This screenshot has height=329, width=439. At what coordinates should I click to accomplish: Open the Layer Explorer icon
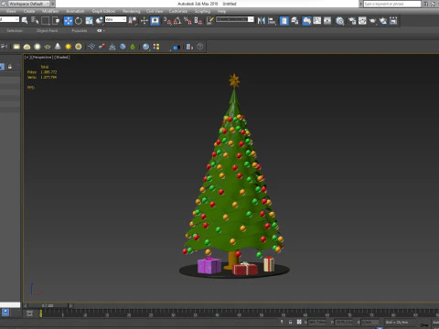click(x=294, y=20)
